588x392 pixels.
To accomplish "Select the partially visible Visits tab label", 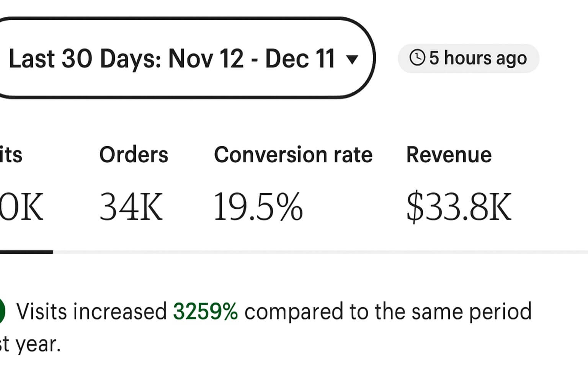I will pyautogui.click(x=11, y=155).
